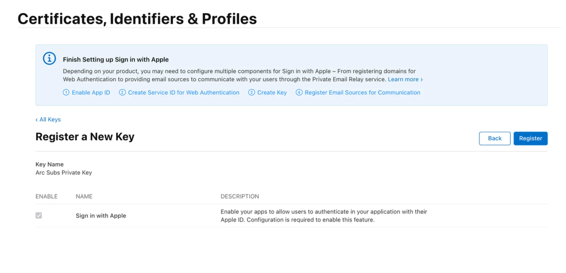
Task: Click the circled number 3 step icon
Action: tap(251, 93)
